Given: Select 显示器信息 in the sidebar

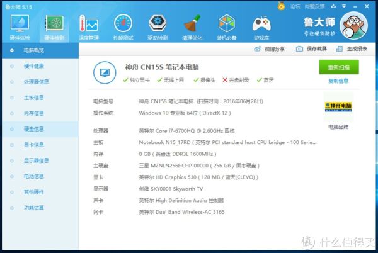Looking at the screenshot, I should [40, 160].
